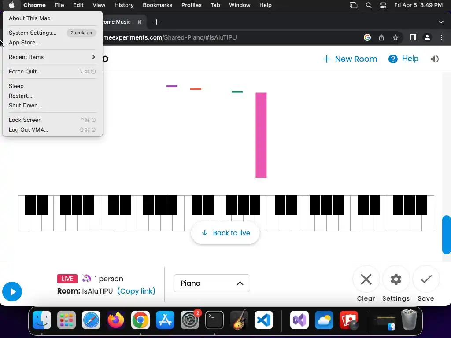The width and height of the screenshot is (451, 338).
Task: Click the Help question mark icon
Action: 393,59
